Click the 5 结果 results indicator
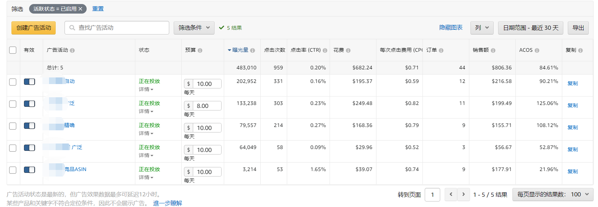The height and width of the screenshot is (207, 598). click(230, 28)
